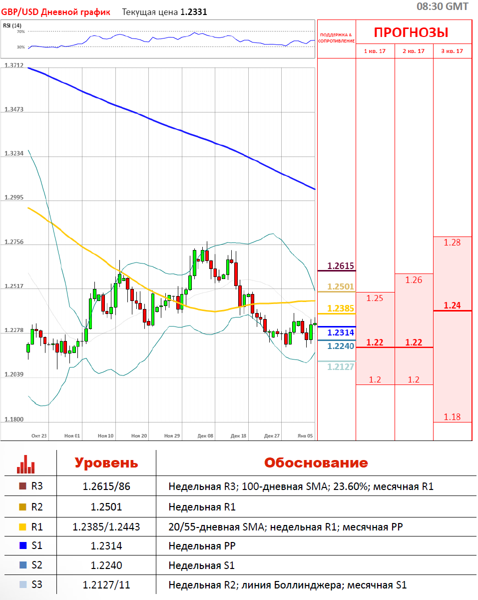Click the ПРОГНОЗЫ heading
Screen dimensions: 478x600
[x=411, y=33]
